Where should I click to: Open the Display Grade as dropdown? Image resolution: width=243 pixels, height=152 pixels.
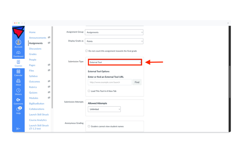click(x=114, y=41)
